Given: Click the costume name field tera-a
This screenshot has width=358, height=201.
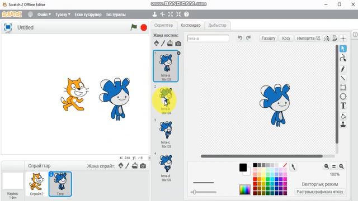Looking at the screenshot, I should pyautogui.click(x=208, y=39).
